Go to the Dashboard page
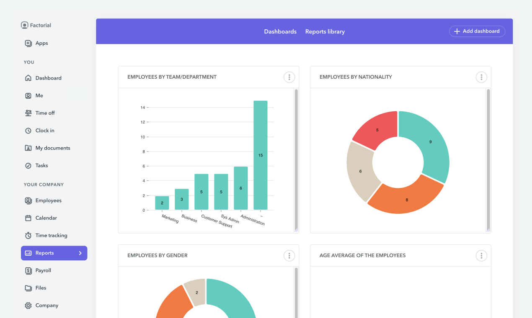 (x=48, y=78)
